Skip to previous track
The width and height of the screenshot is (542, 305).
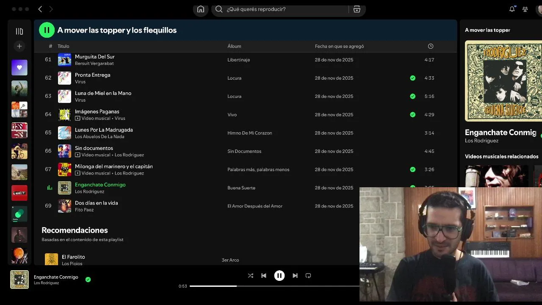264,276
